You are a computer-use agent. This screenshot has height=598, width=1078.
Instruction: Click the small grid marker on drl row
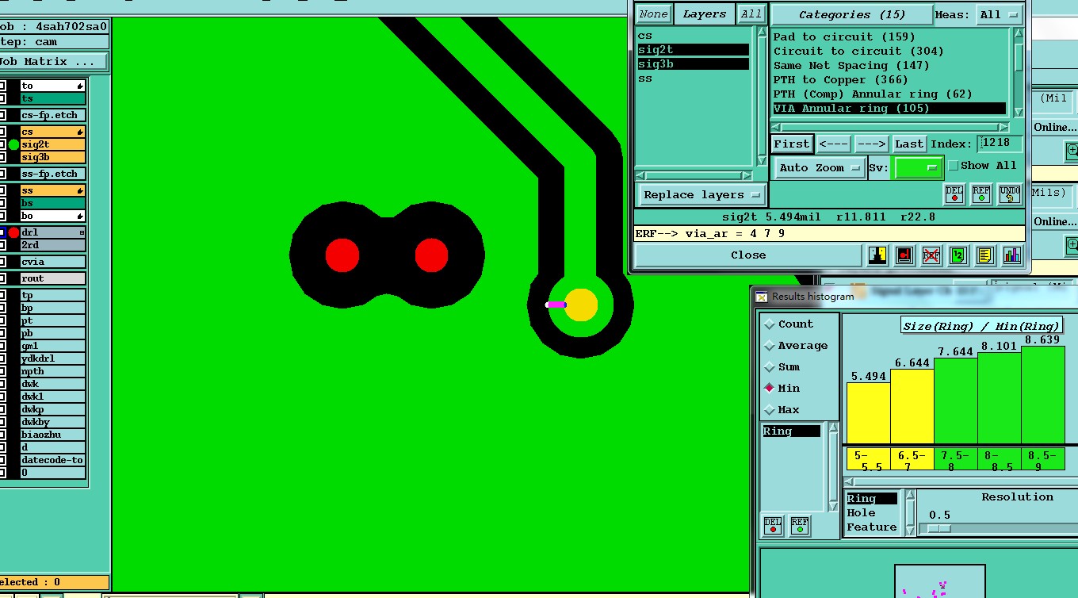(82, 232)
